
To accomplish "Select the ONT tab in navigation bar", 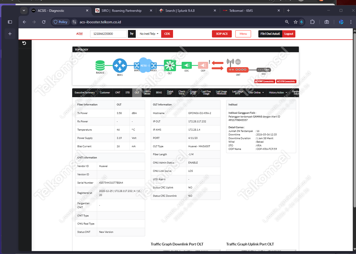I will pos(118,93).
